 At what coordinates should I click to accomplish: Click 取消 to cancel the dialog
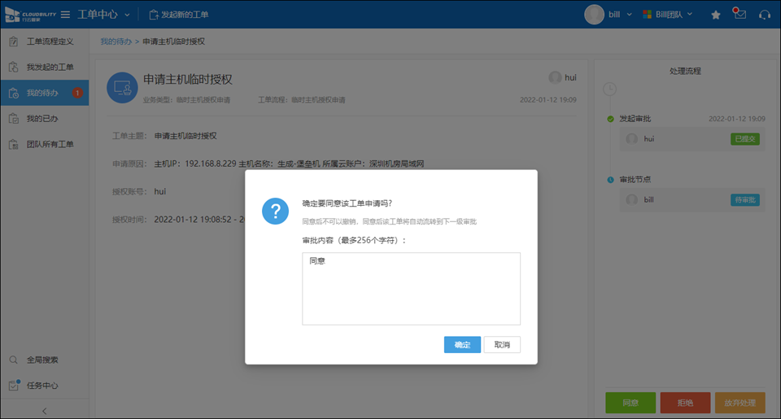click(502, 345)
